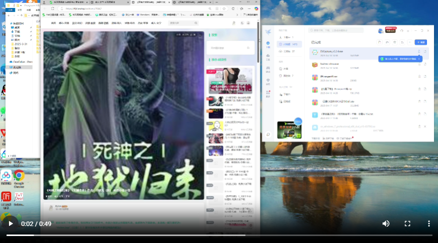Go back in File Explorer
Image resolution: width=438 pixels, height=243 pixels.
coord(8,15)
